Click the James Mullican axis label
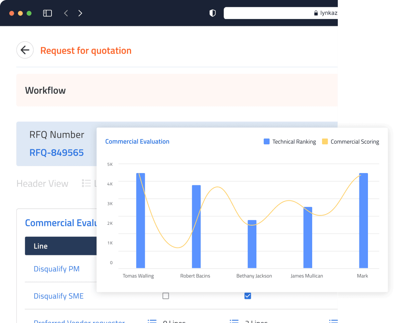The height and width of the screenshot is (323, 396). [307, 276]
